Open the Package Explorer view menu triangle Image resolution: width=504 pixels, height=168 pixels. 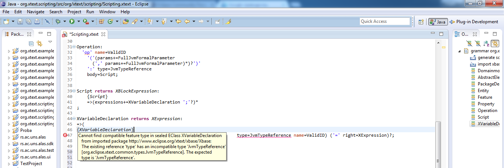(x=50, y=42)
